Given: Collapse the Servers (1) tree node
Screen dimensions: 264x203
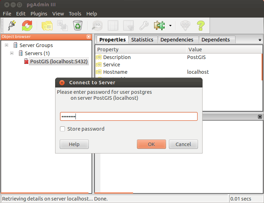Looking at the screenshot, I should (x=12, y=53).
